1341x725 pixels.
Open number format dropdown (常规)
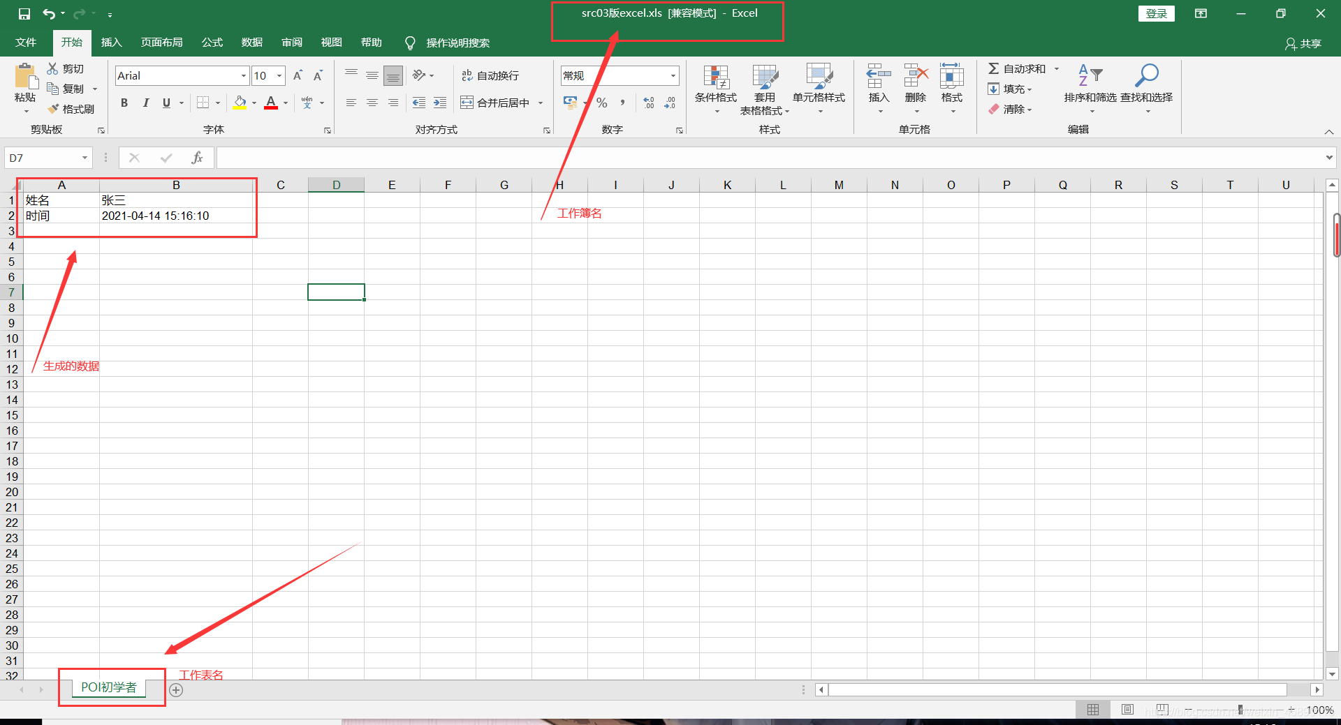click(673, 75)
